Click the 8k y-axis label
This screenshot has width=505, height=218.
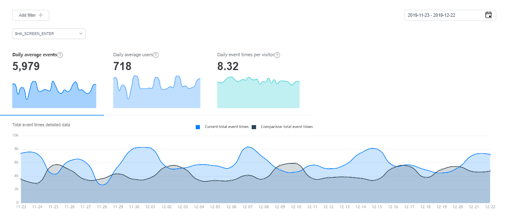pyautogui.click(x=17, y=149)
